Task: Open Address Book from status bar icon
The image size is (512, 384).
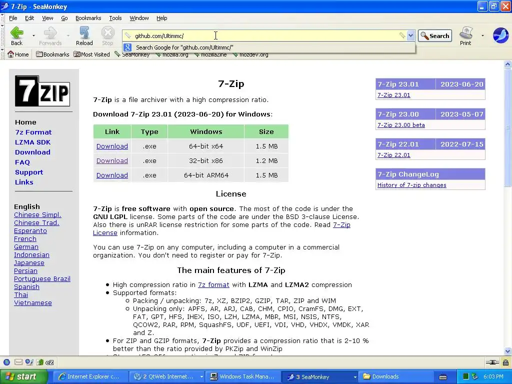Action: coord(40,362)
